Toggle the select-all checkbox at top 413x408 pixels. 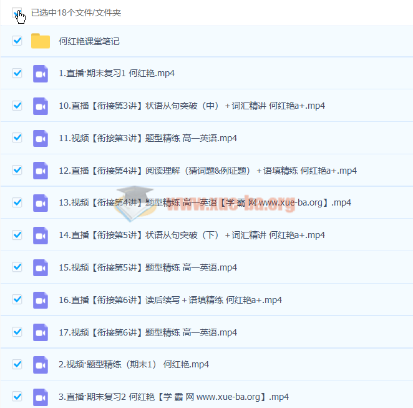[17, 12]
